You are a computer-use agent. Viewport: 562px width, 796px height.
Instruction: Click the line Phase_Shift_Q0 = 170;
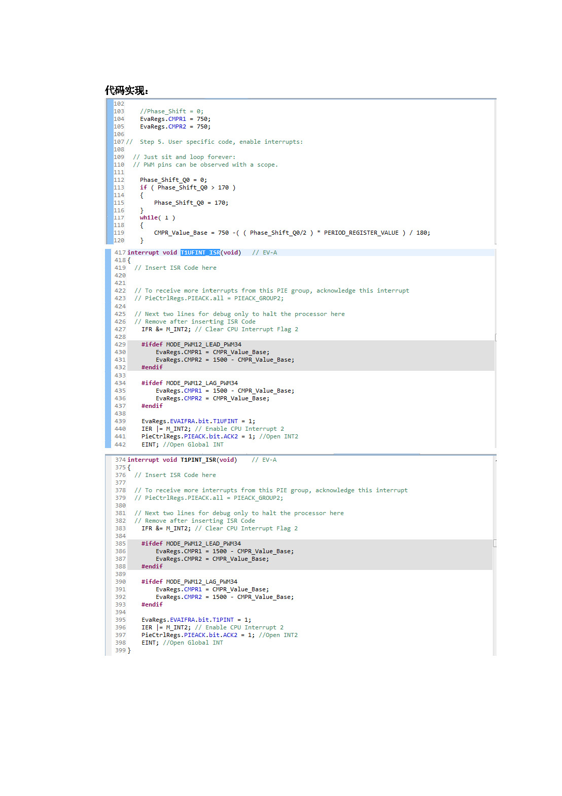pos(191,203)
